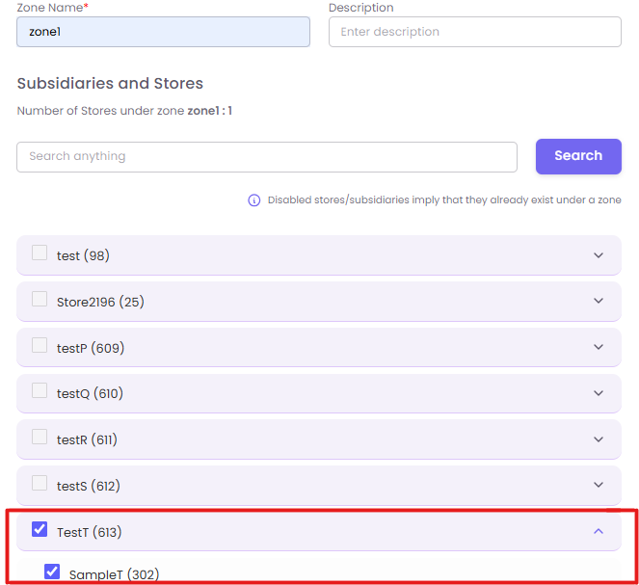Uncheck the SampleT (302) store checkbox
Screen dimensions: 639x585
(x=52, y=572)
